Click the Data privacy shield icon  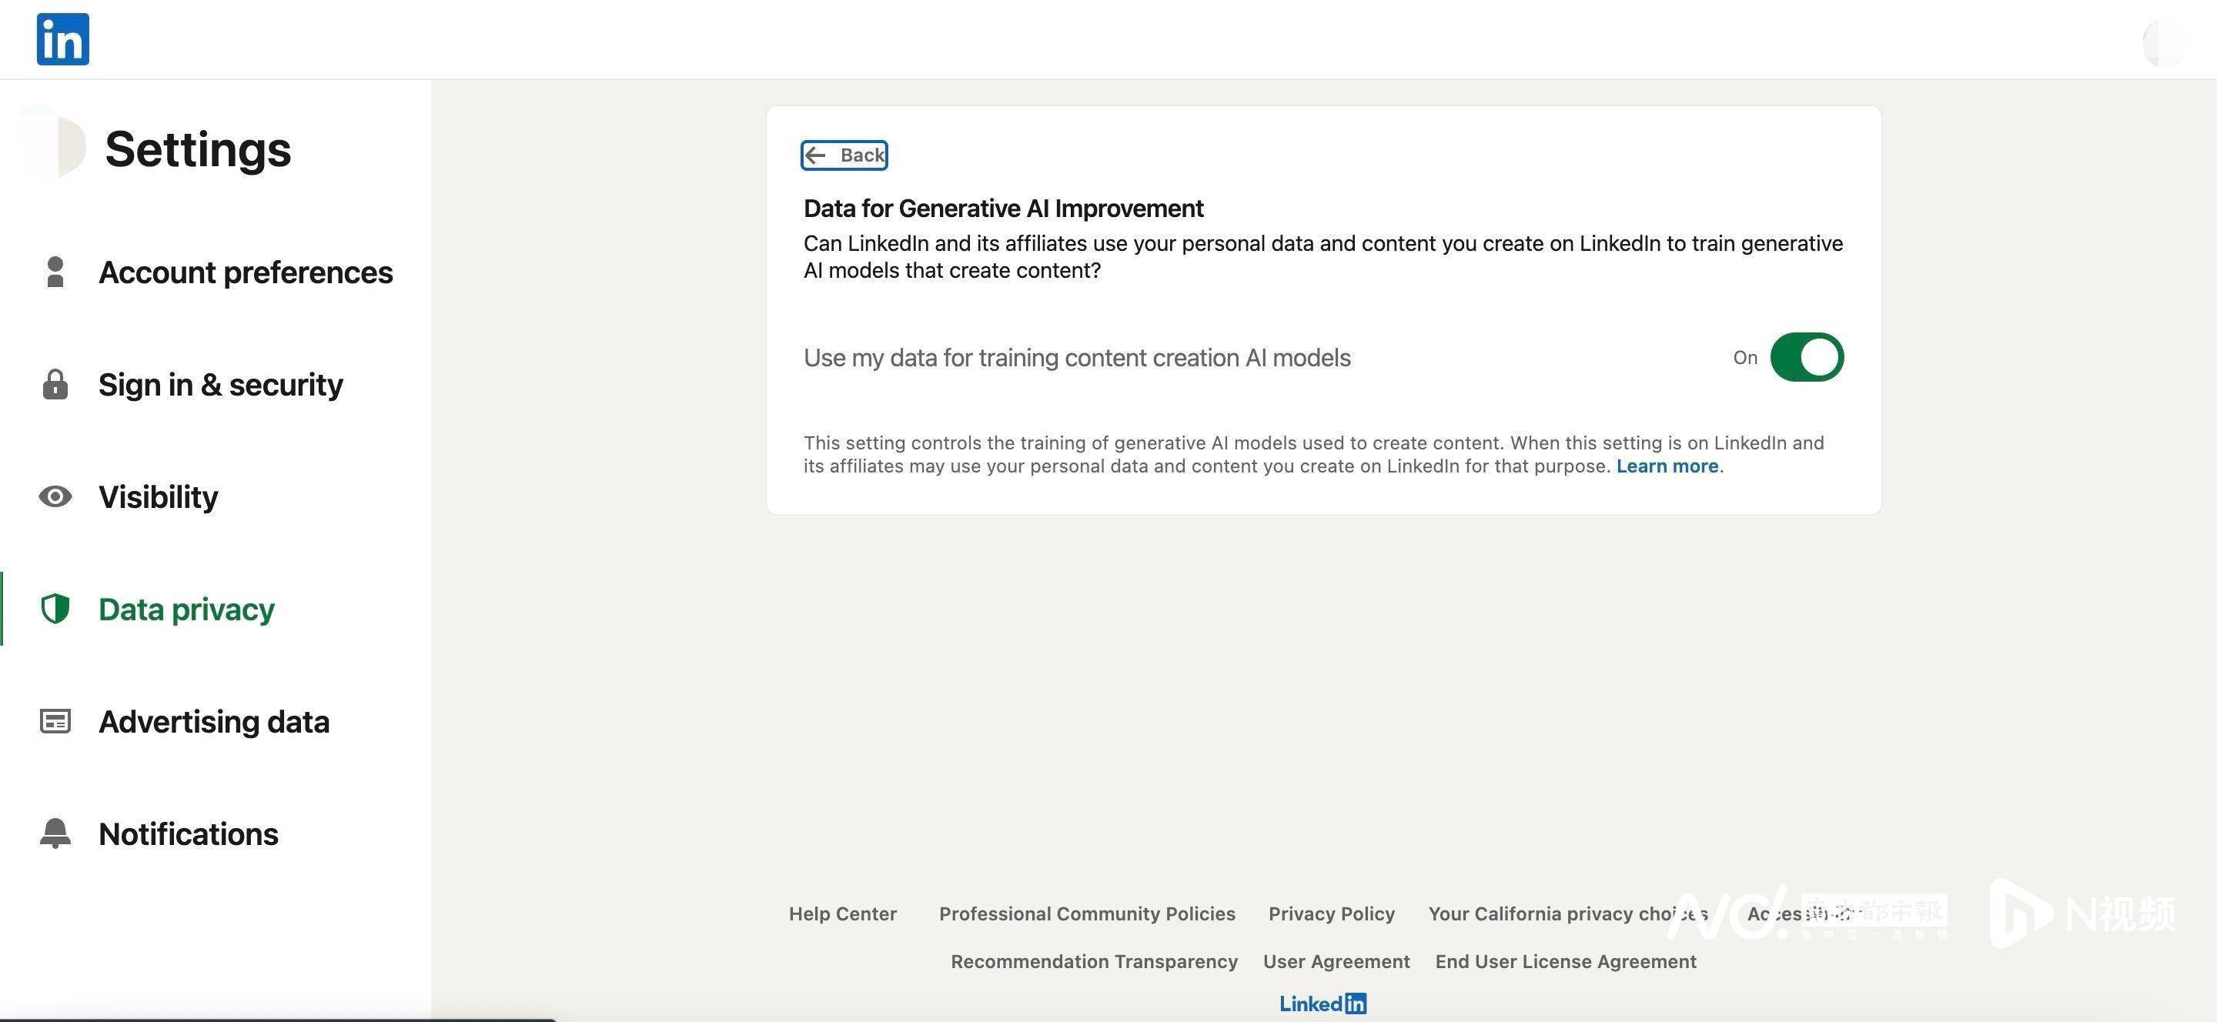[x=55, y=608]
